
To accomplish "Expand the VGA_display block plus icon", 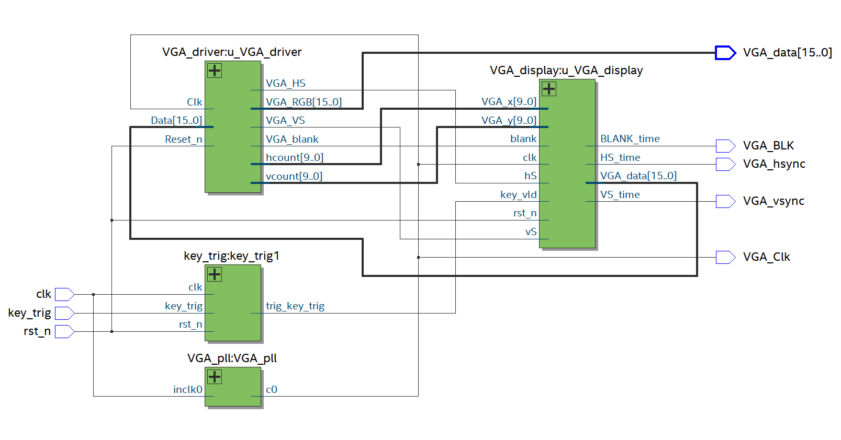I will 549,89.
